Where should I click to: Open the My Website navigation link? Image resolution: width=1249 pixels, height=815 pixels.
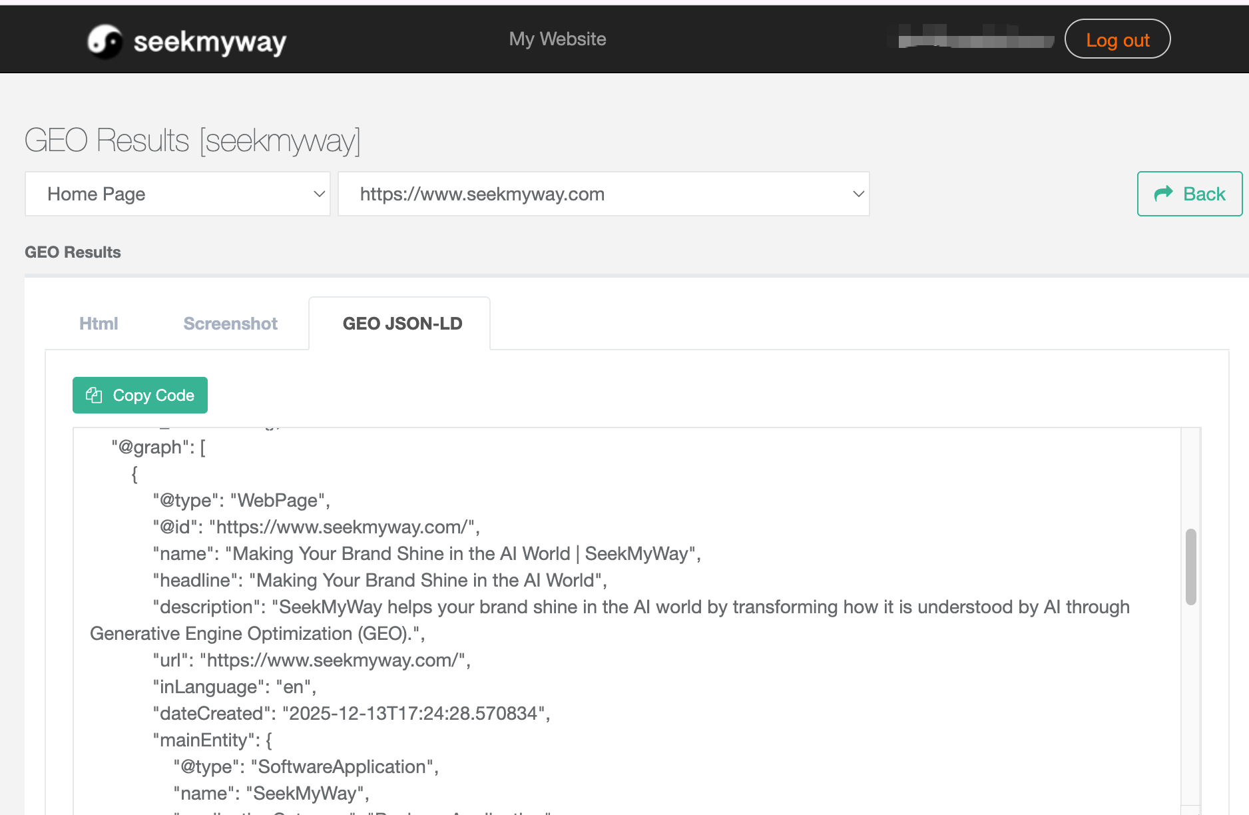tap(557, 39)
